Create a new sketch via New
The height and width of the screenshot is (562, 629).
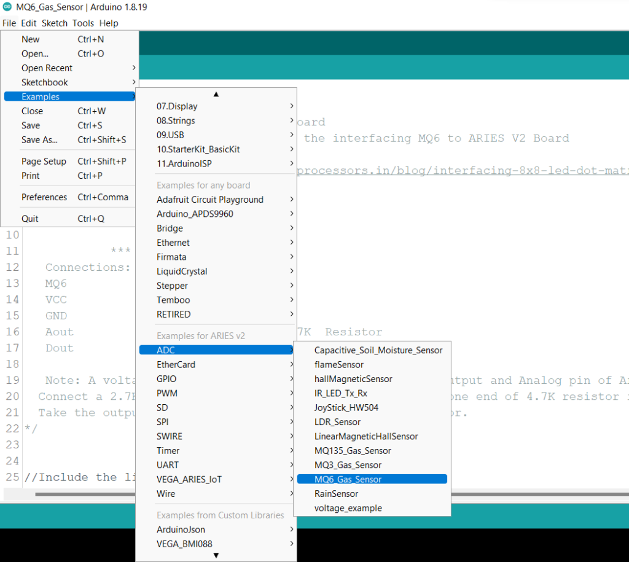(31, 39)
